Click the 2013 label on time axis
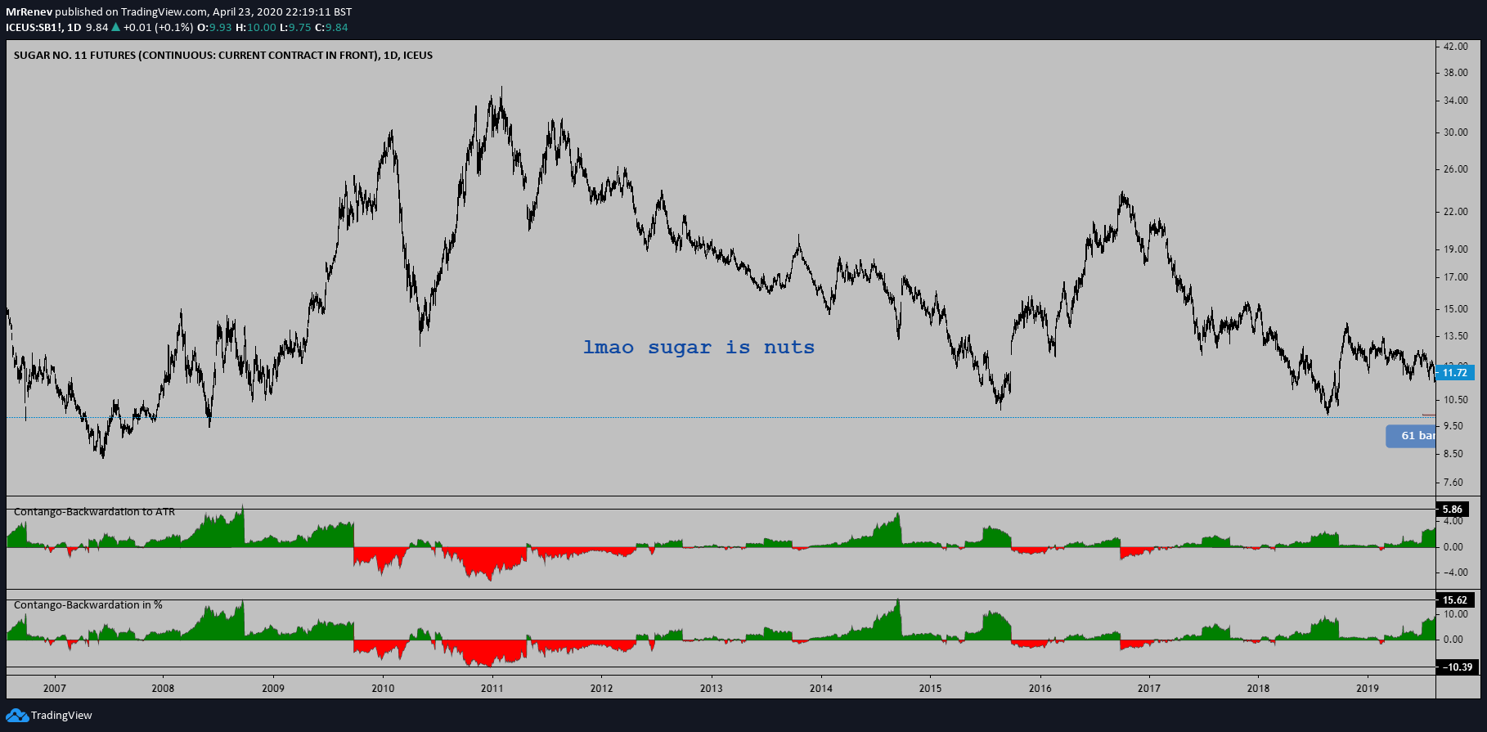 712,689
